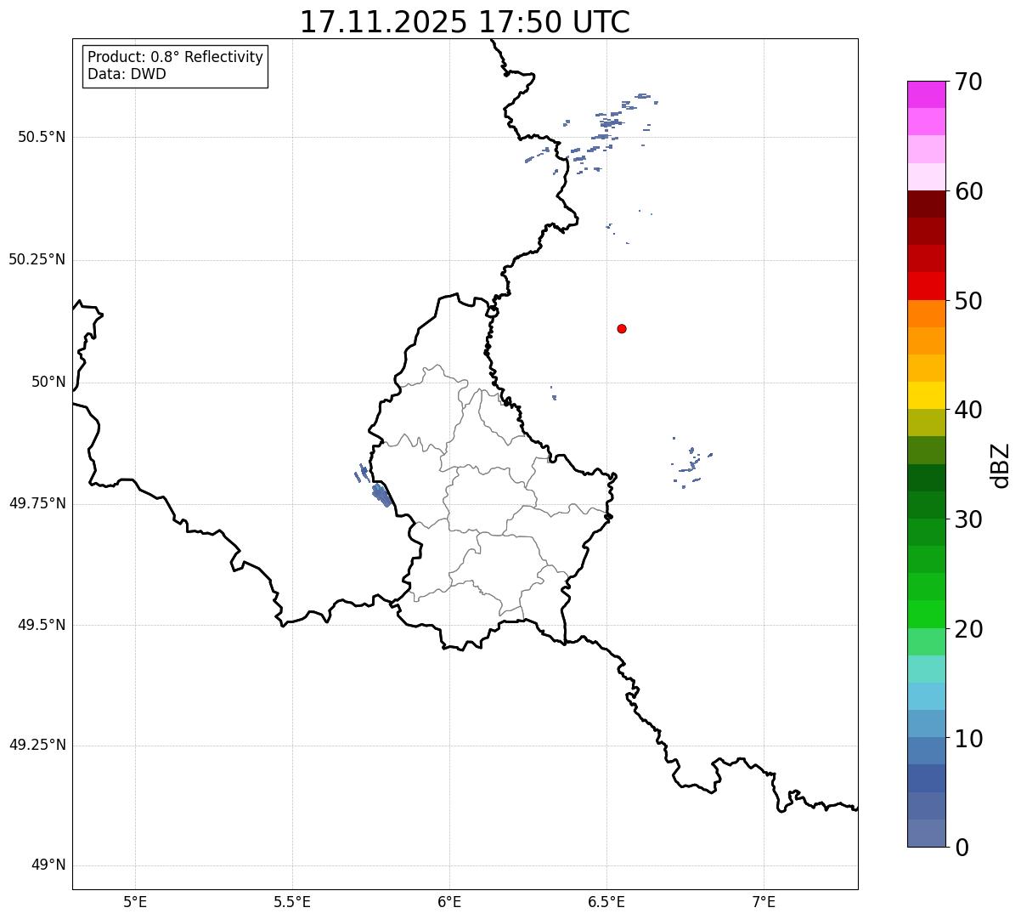This screenshot has height=919, width=1021.
Task: Click the 10 colorbar tick label
Action: [x=968, y=738]
